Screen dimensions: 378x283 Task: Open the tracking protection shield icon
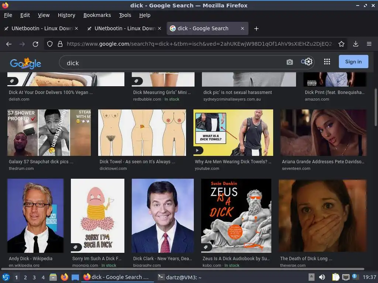50,44
